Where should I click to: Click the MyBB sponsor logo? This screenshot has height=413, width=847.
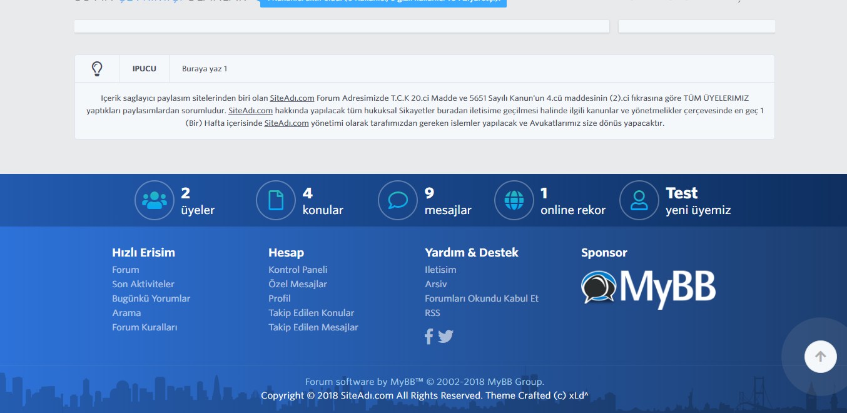(x=648, y=288)
